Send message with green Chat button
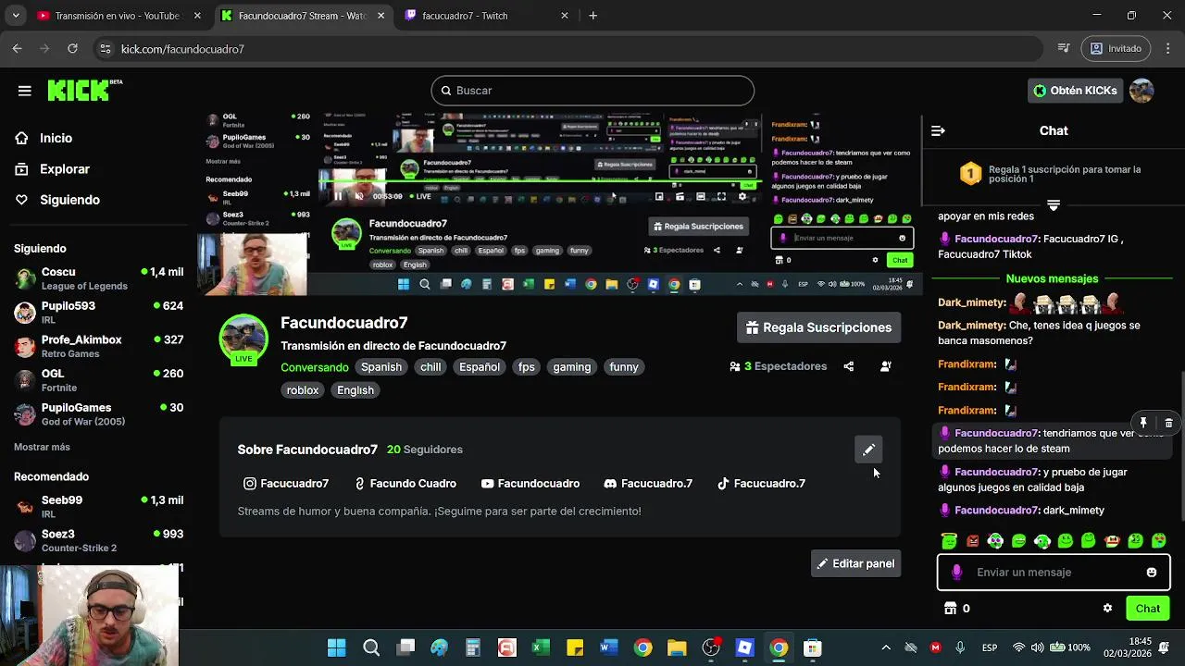 pos(1147,609)
